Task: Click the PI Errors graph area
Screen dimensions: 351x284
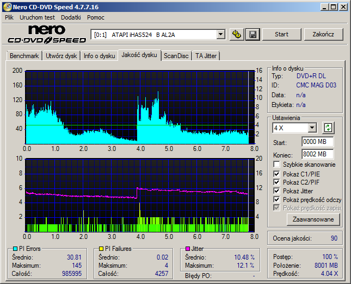Action: tap(140, 108)
